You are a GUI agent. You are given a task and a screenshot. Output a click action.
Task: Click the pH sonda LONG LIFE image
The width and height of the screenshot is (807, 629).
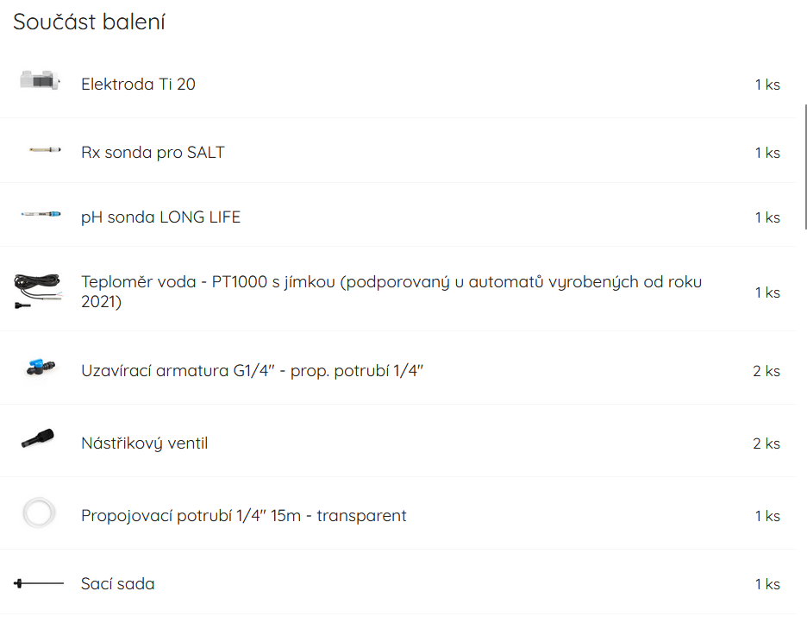[41, 215]
